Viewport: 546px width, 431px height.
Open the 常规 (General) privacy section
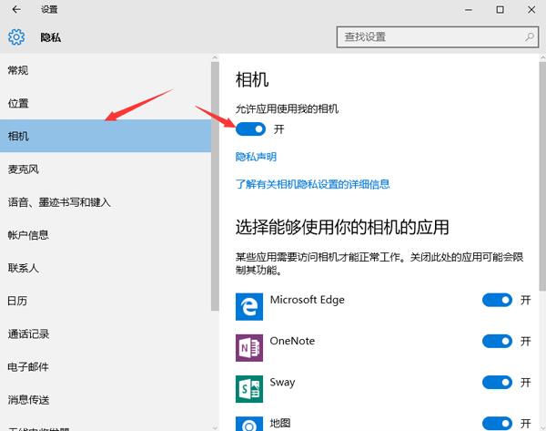click(18, 70)
